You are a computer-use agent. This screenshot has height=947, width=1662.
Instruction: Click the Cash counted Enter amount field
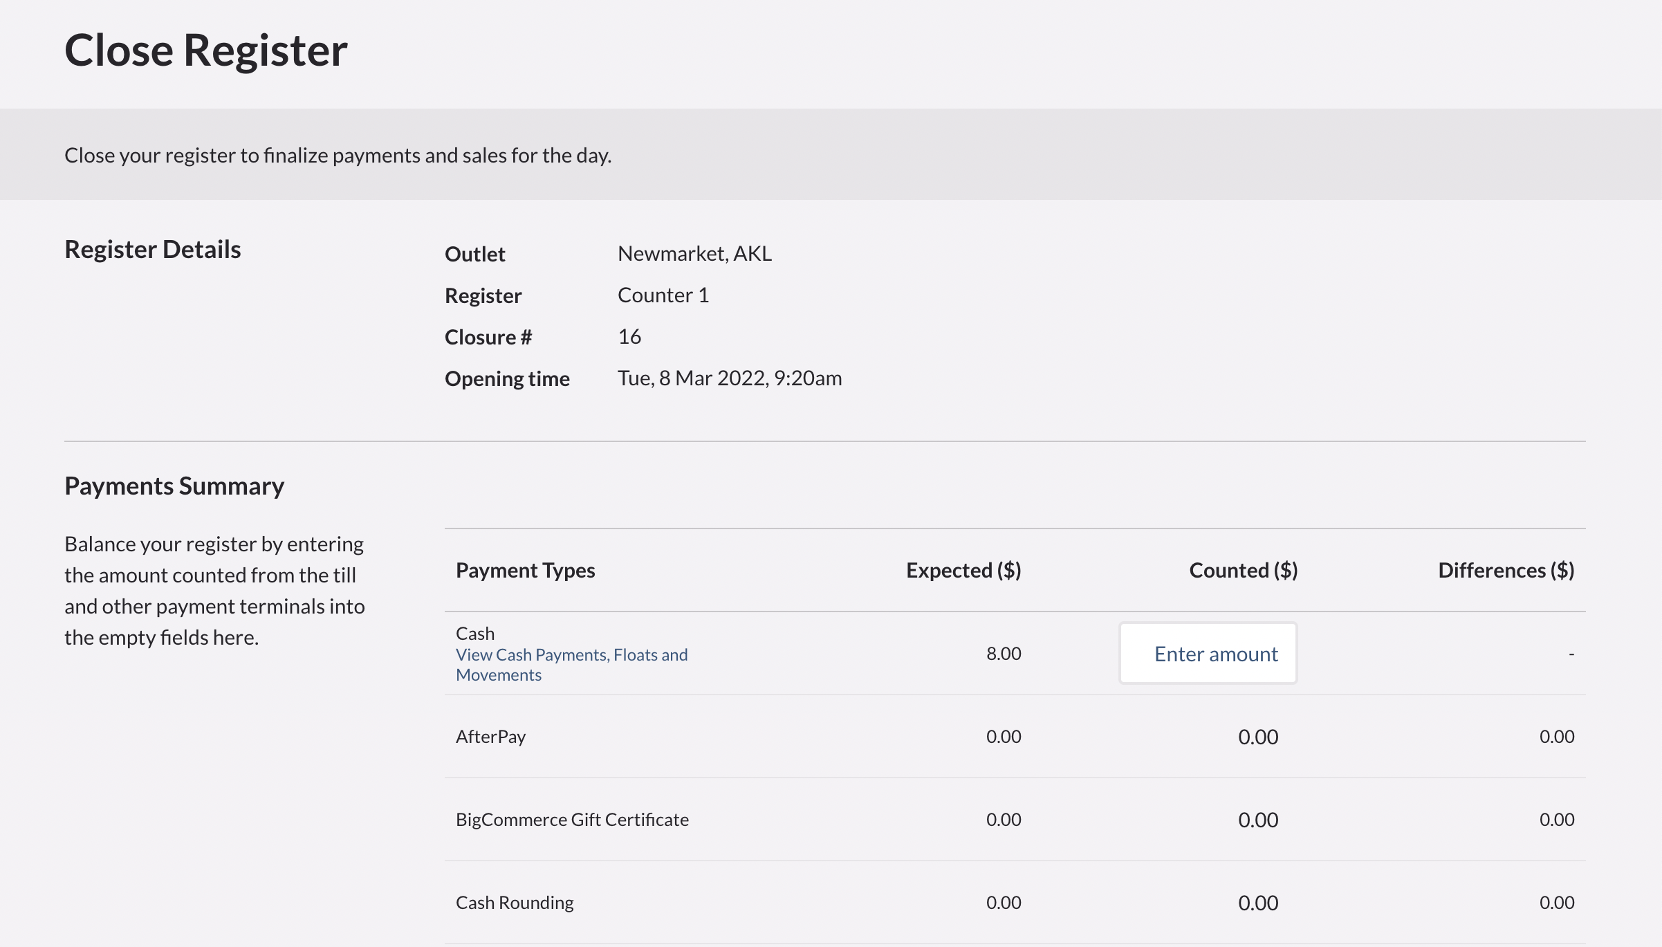tap(1208, 654)
